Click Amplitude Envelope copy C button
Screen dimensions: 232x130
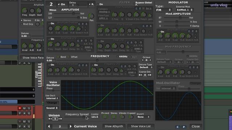pos(79,24)
